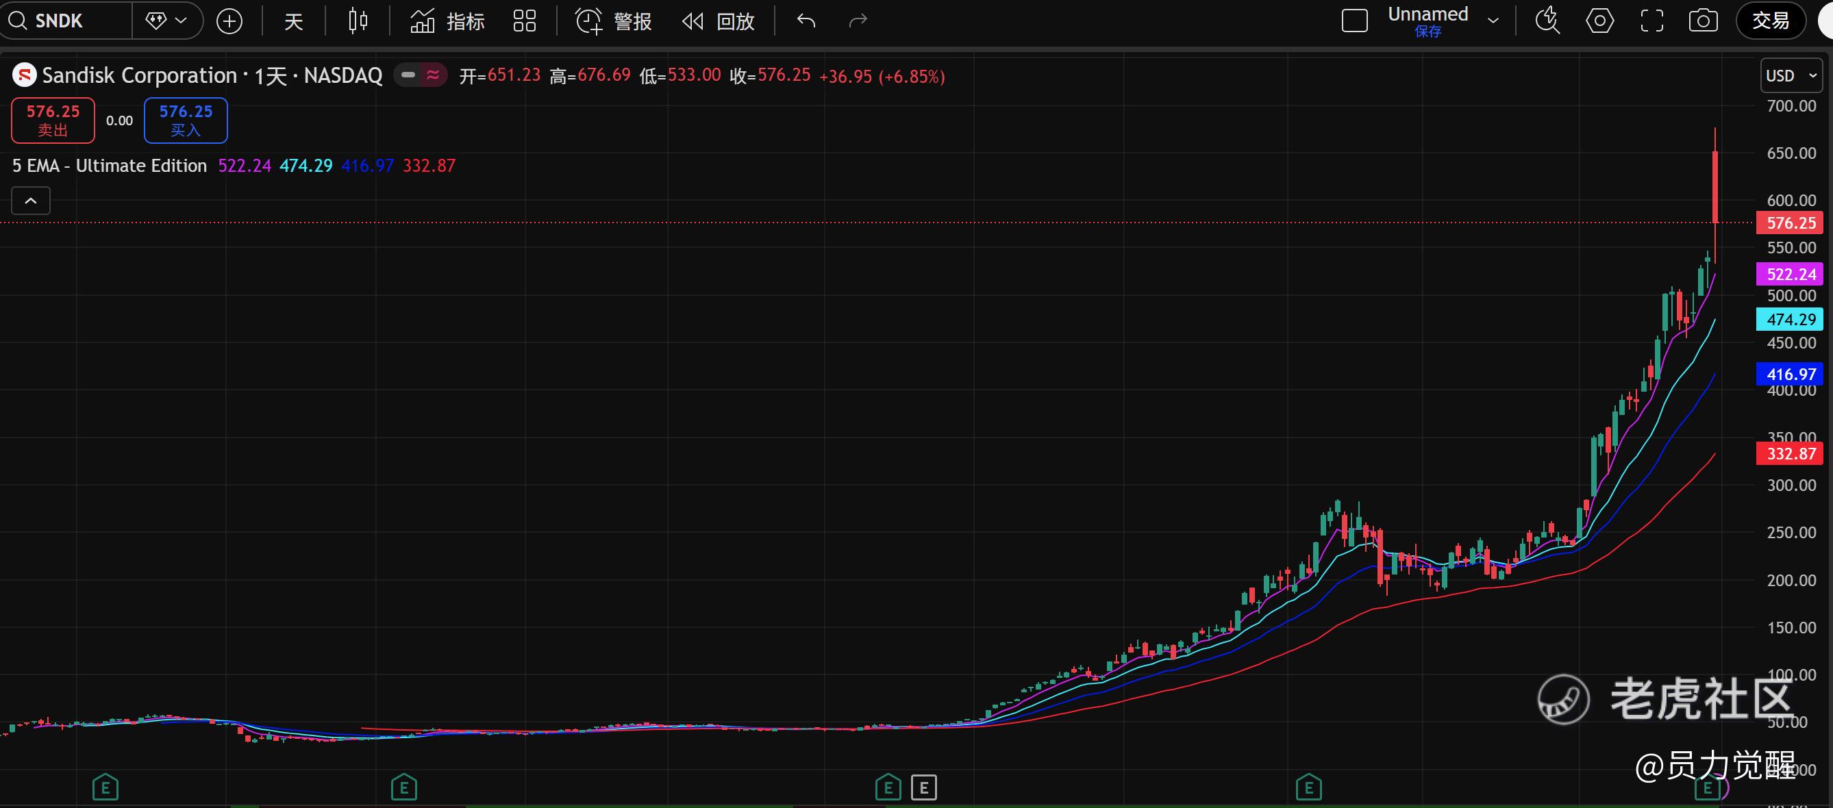
Task: Collapse the indicator legend with chevron
Action: 31,201
